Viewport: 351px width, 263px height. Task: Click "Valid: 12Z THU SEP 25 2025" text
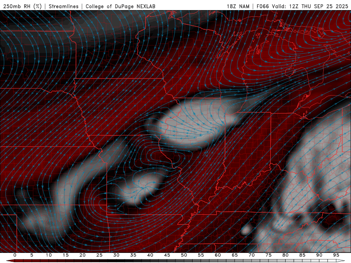[x=310, y=6]
